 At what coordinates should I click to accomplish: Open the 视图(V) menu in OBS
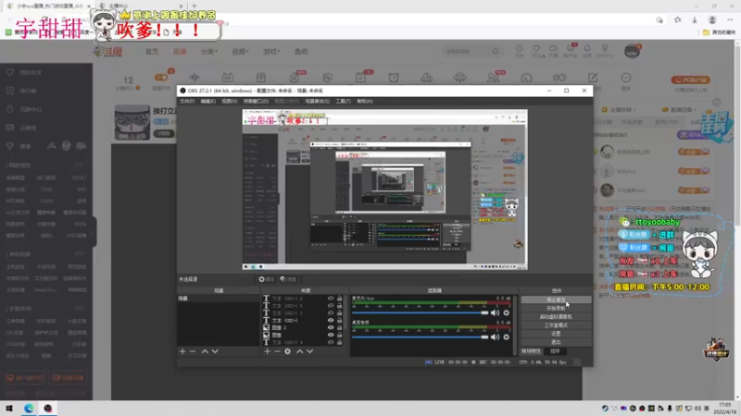[229, 102]
